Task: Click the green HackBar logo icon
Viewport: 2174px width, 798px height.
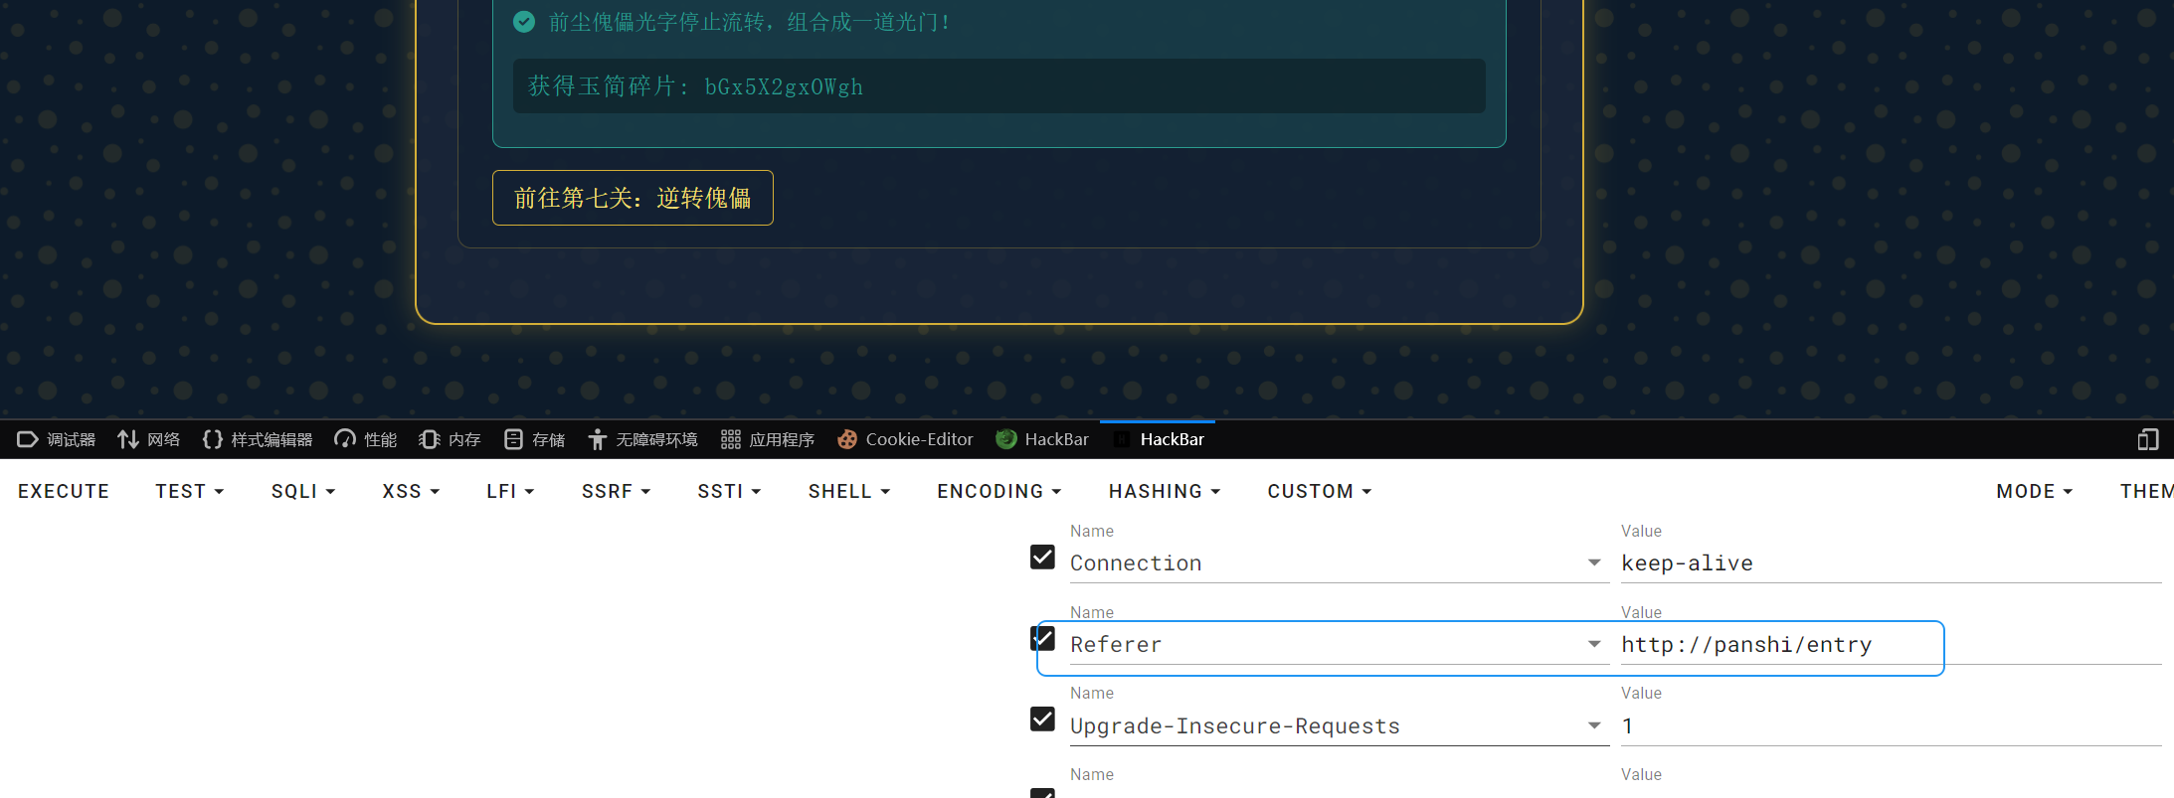Action: [1006, 439]
